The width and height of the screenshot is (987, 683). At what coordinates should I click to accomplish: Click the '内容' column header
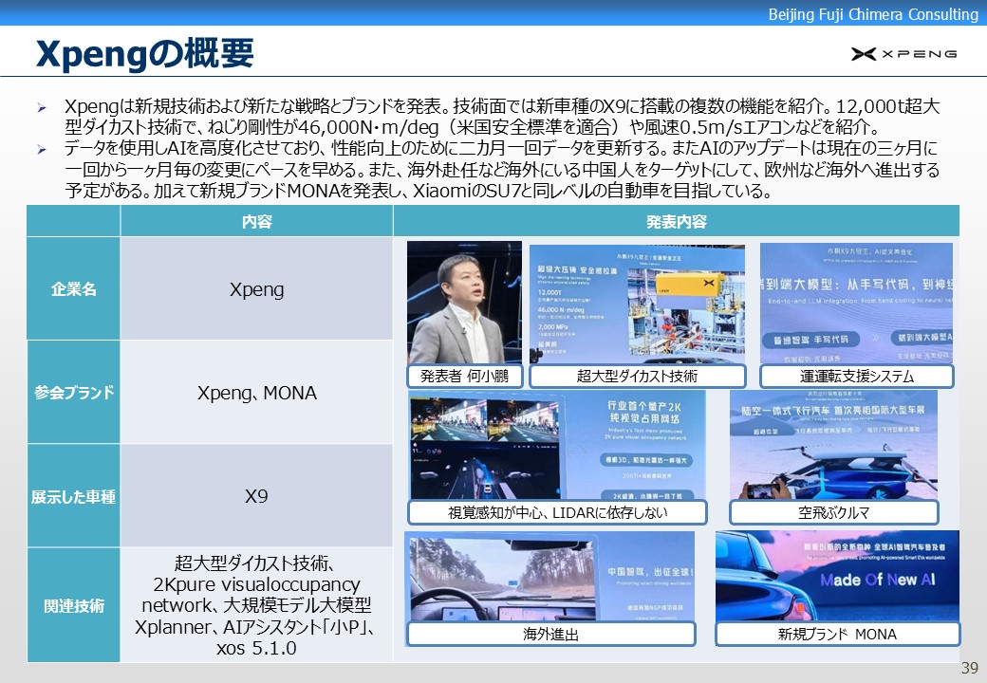point(257,221)
